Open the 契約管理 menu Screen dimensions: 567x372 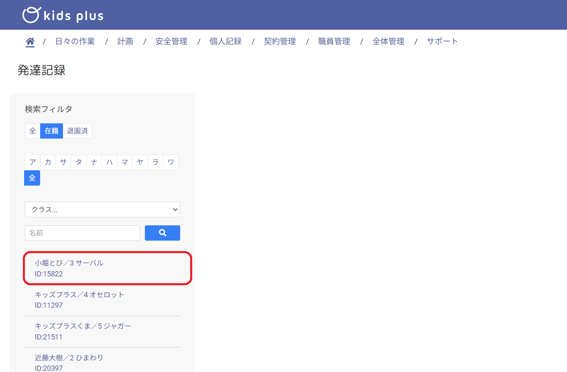pos(280,41)
